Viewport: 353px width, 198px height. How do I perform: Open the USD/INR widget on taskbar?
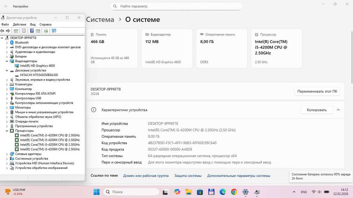[15, 192]
